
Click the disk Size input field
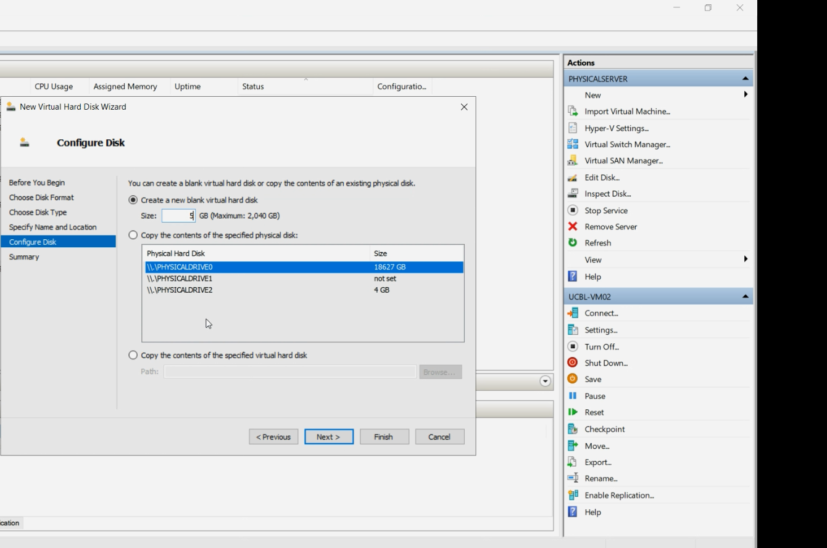[178, 216]
